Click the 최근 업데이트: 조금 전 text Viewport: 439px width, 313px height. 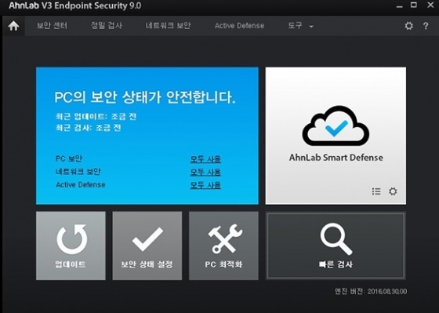tap(96, 117)
